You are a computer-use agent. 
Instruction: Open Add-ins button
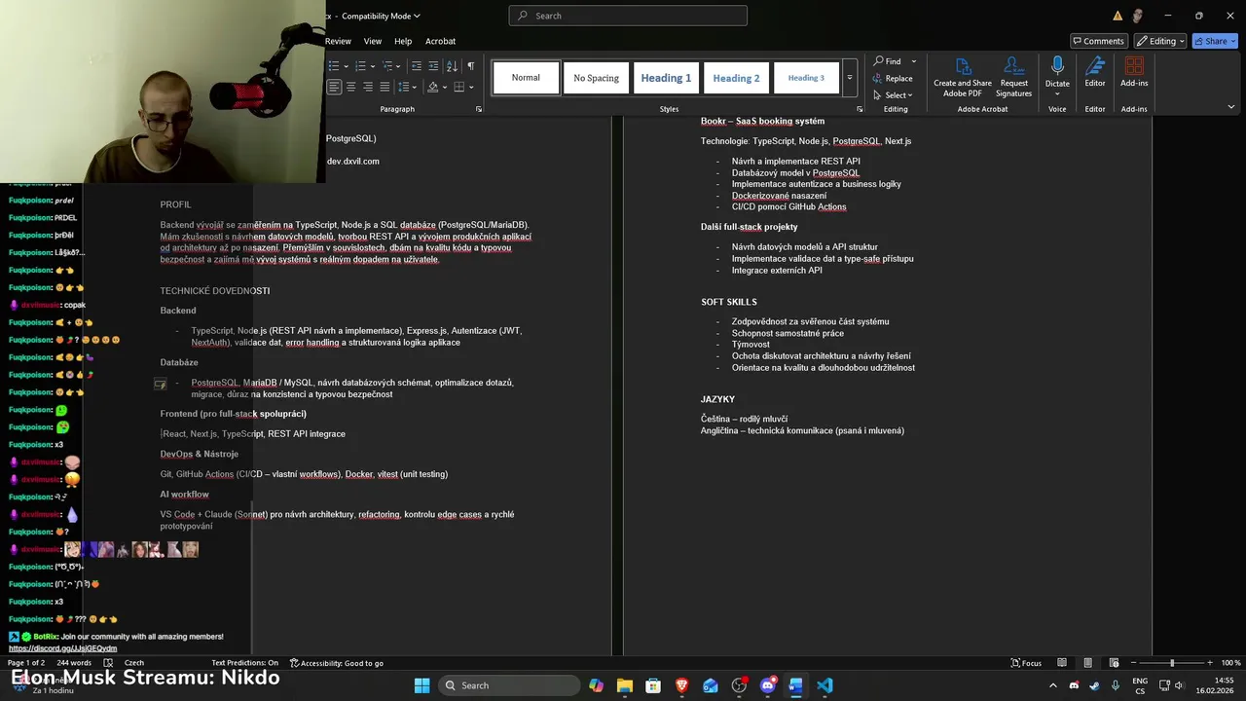click(x=1134, y=73)
